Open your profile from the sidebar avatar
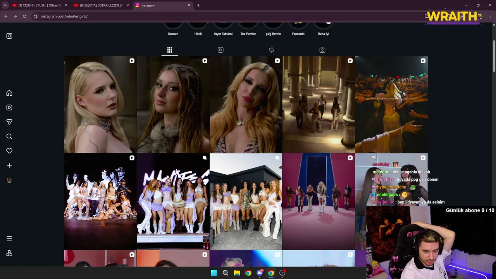Image resolution: width=496 pixels, height=279 pixels. [9, 180]
